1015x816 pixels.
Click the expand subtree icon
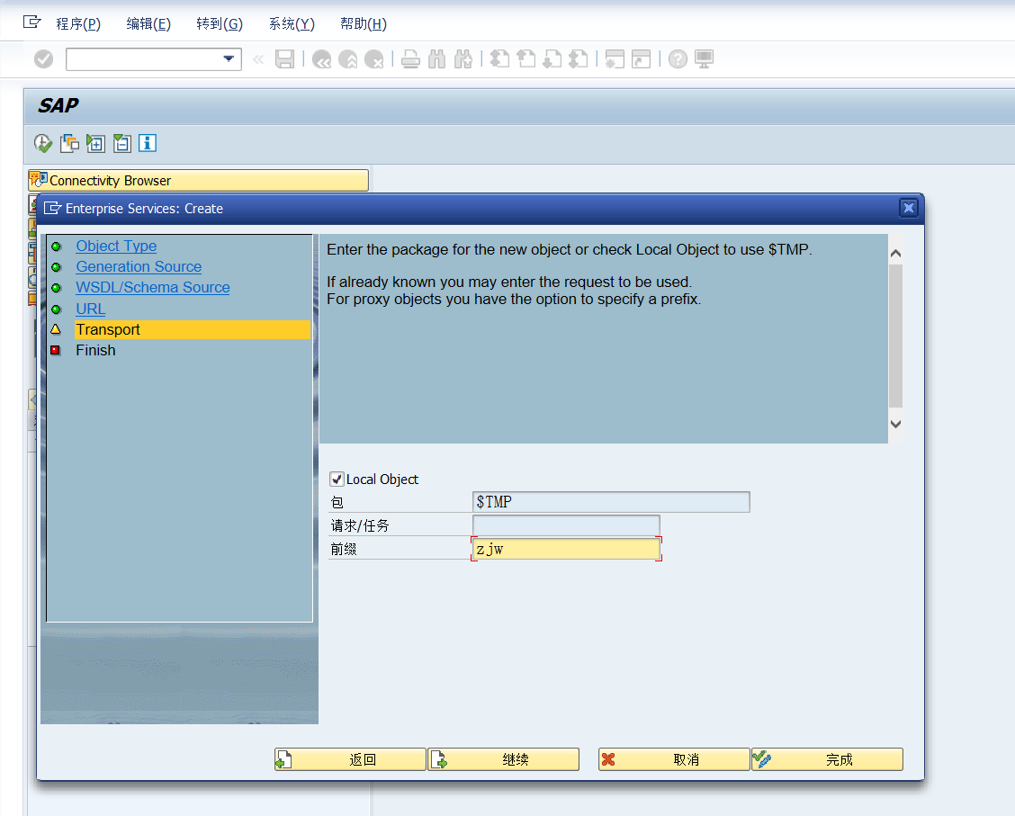(95, 143)
